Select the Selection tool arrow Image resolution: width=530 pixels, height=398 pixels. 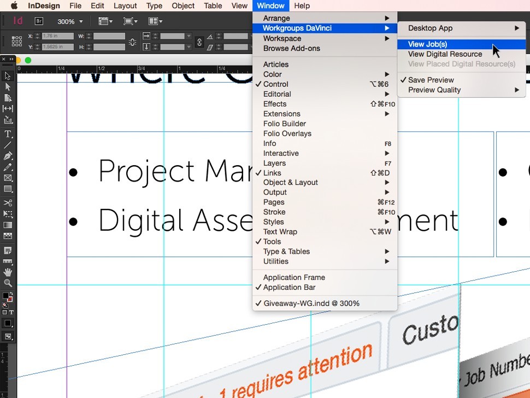pos(8,76)
